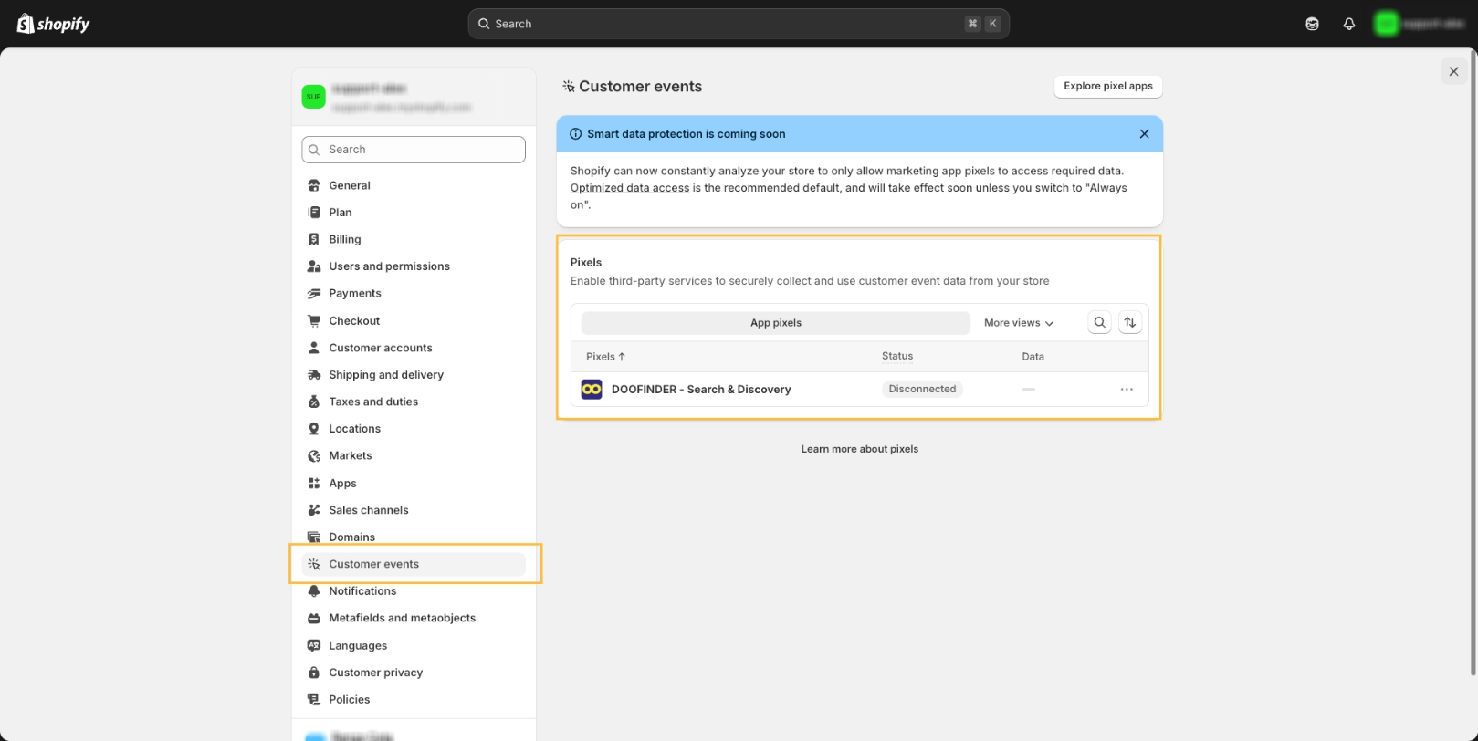Image resolution: width=1478 pixels, height=741 pixels.
Task: Click the Apps grid icon
Action: 314,483
